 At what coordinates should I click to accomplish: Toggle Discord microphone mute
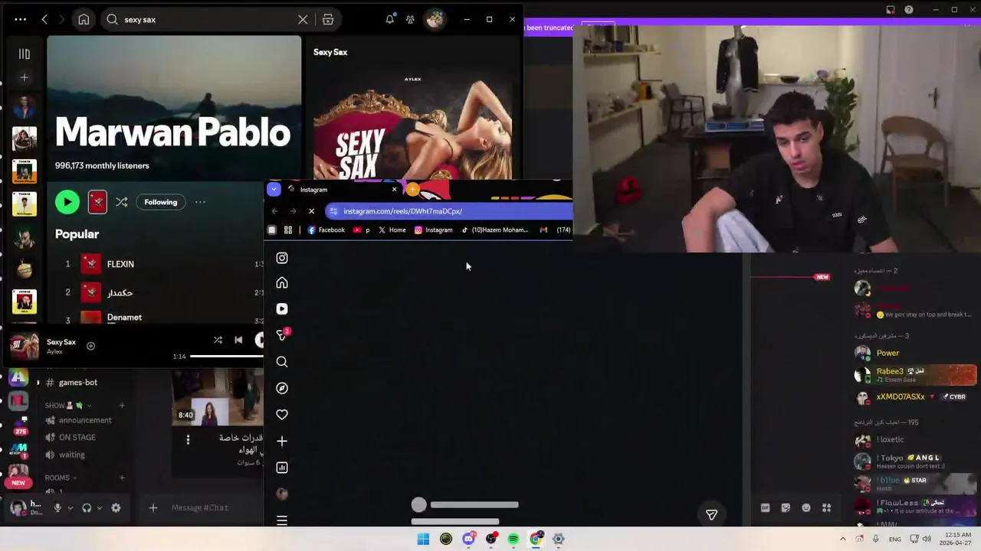pos(57,507)
